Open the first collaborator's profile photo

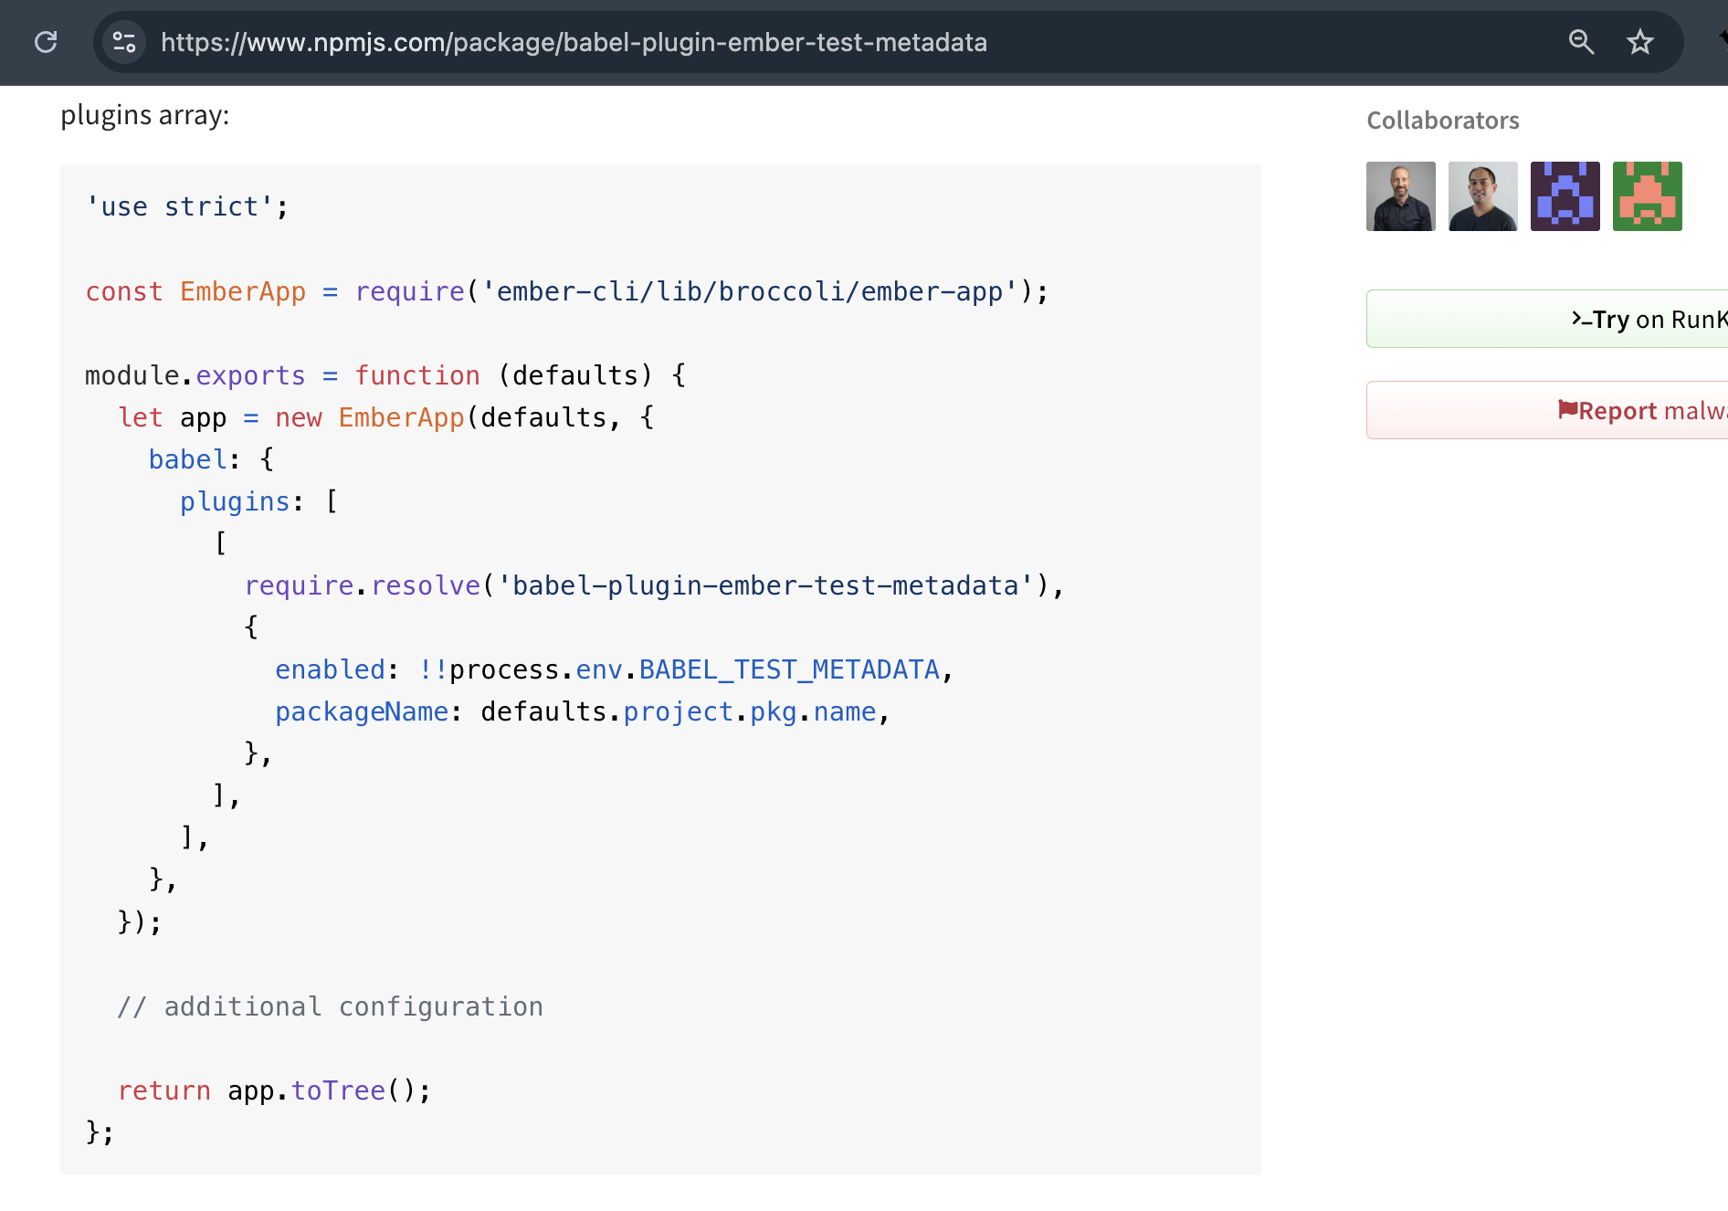click(x=1400, y=195)
